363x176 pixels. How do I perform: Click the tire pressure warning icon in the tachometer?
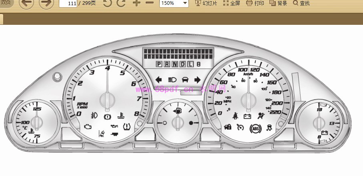(128, 128)
